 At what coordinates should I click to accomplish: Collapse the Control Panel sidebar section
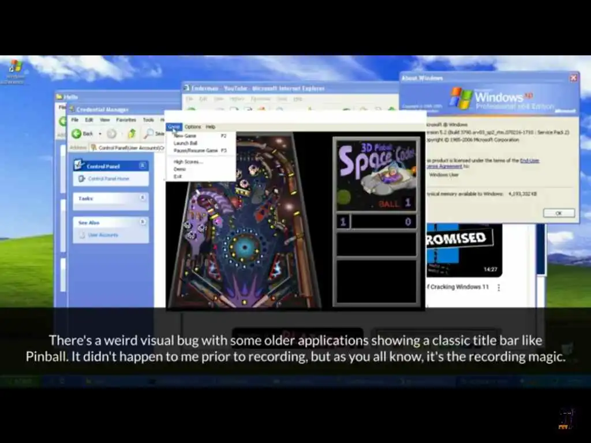pos(143,166)
